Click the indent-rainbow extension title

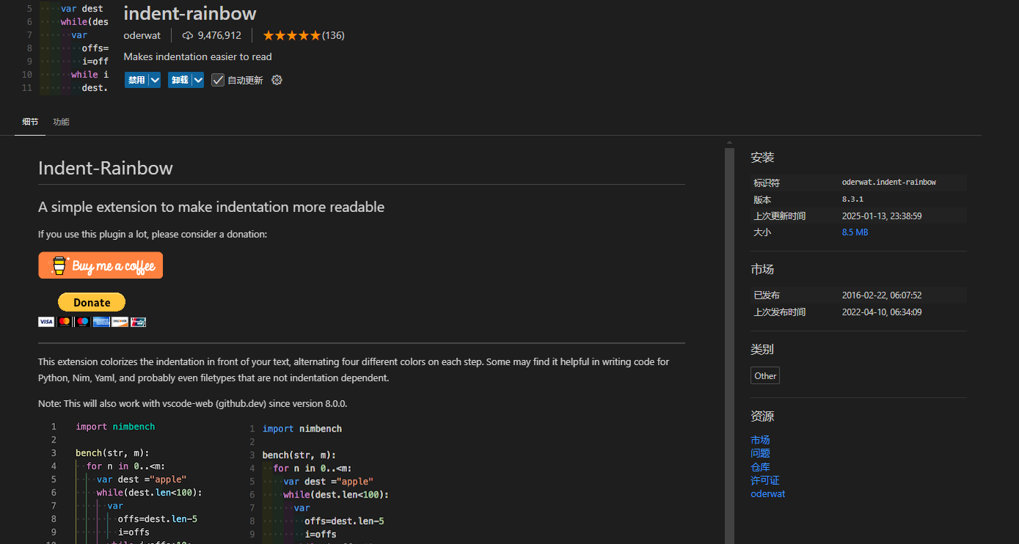pyautogui.click(x=190, y=13)
